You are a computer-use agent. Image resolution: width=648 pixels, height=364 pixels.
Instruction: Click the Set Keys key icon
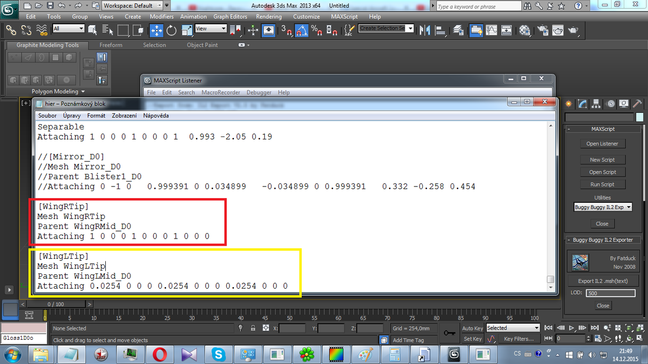pos(449,333)
